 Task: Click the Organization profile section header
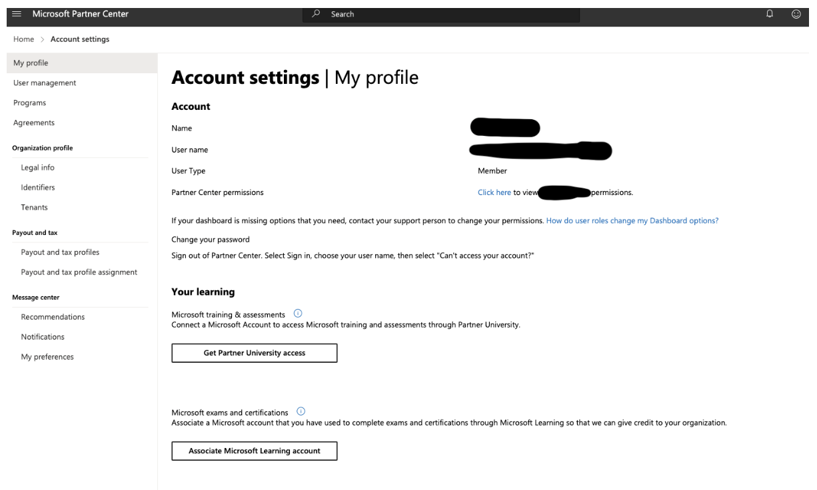click(x=43, y=148)
